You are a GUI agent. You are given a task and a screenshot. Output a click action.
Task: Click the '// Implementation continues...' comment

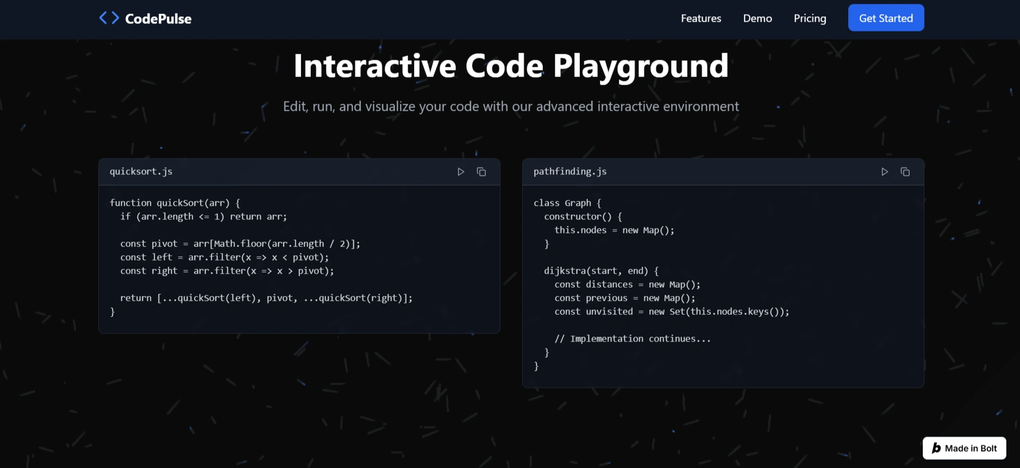633,338
